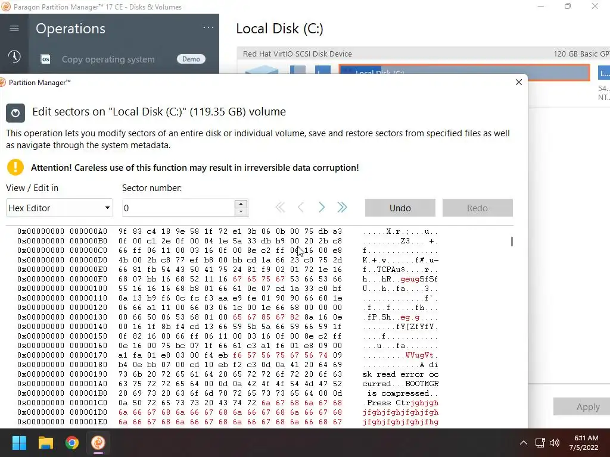
Task: Click the Redo button
Action: click(x=477, y=208)
